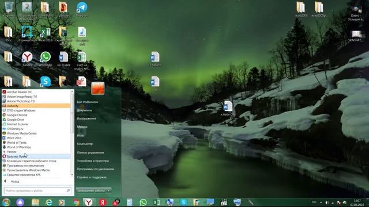Click the search magnifier icon
Image resolution: width=369 pixels, height=207 pixels.
pos(68,190)
